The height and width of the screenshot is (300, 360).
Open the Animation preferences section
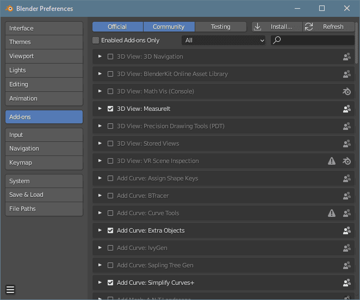(x=44, y=99)
